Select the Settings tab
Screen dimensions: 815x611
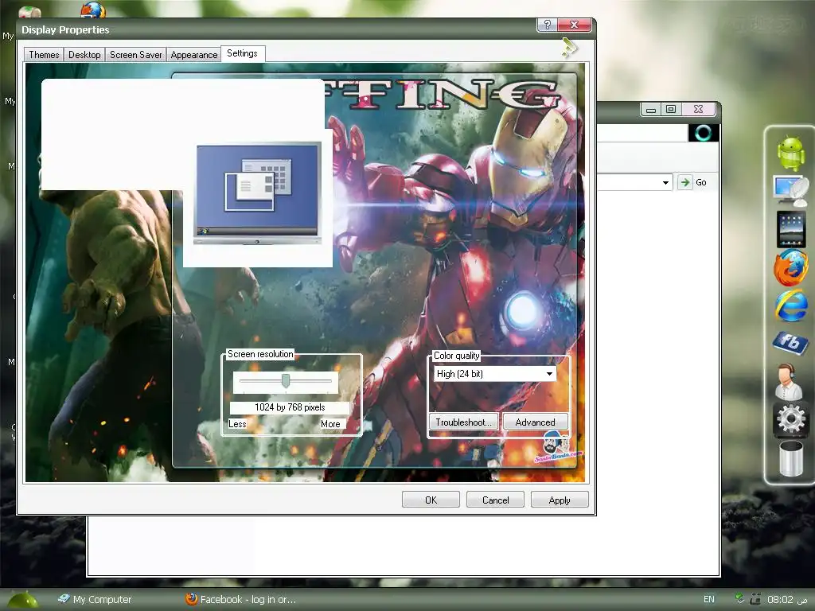click(242, 53)
